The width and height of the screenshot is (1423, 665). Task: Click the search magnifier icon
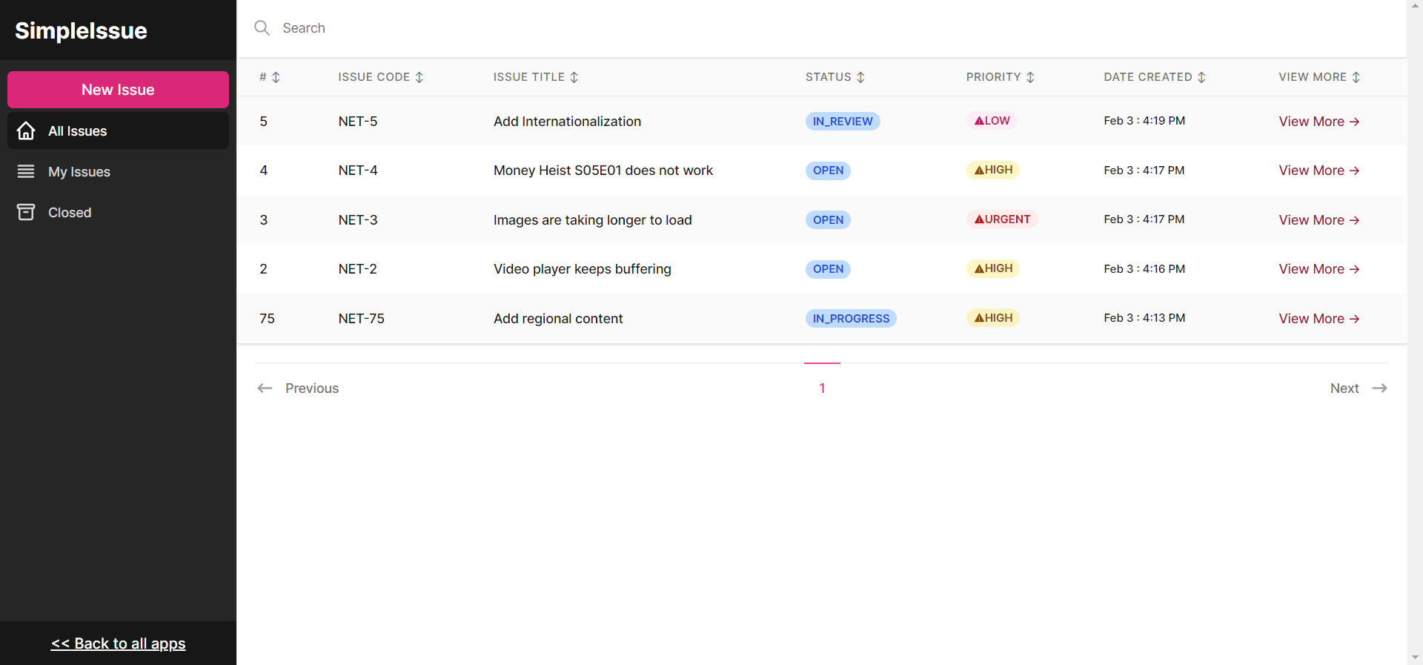(262, 28)
